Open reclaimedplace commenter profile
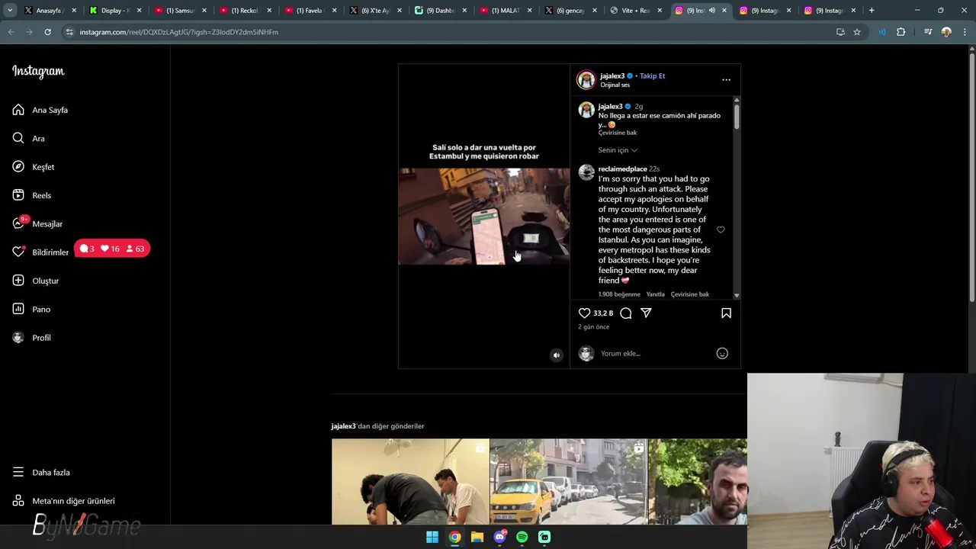 click(x=622, y=169)
